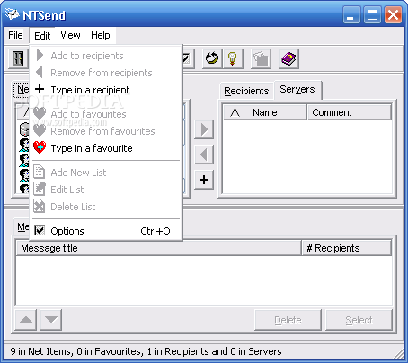This screenshot has height=363, width=408.
Task: Select Edit List menu entry
Action: 106,190
